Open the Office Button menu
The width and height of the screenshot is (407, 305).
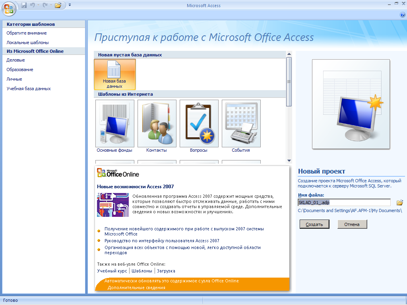point(9,9)
